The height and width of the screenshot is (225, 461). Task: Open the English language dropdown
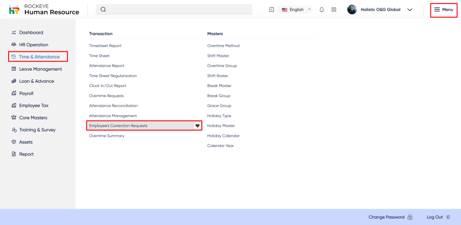296,9
